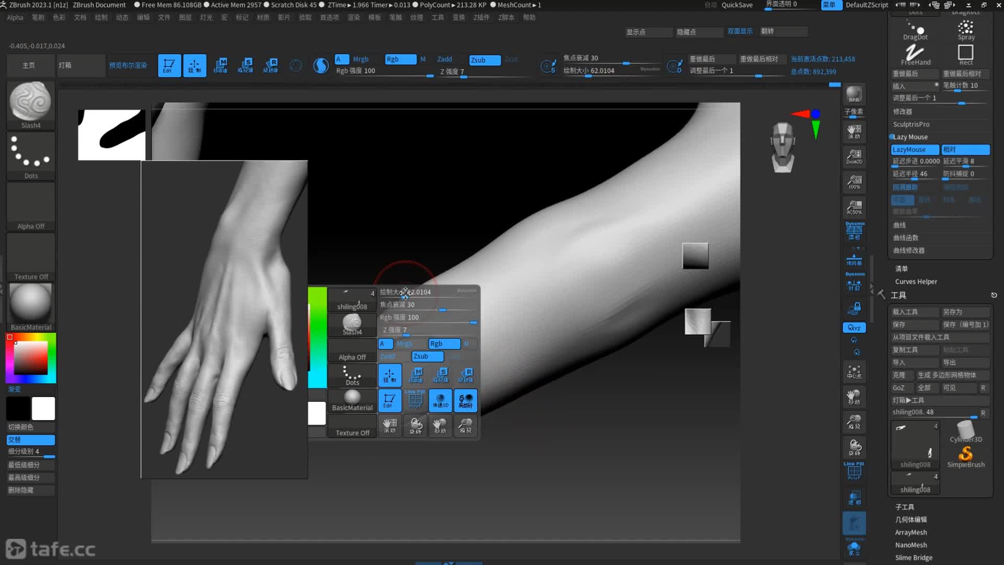The height and width of the screenshot is (565, 1004).
Task: Click the AC50% half-size icon
Action: point(854,207)
